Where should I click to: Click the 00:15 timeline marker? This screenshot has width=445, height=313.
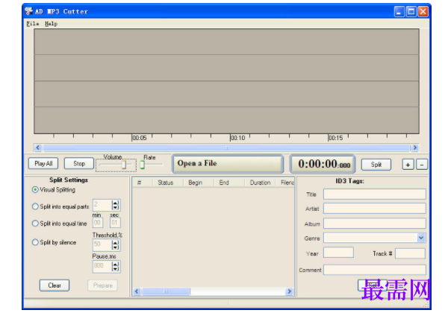[x=335, y=138]
